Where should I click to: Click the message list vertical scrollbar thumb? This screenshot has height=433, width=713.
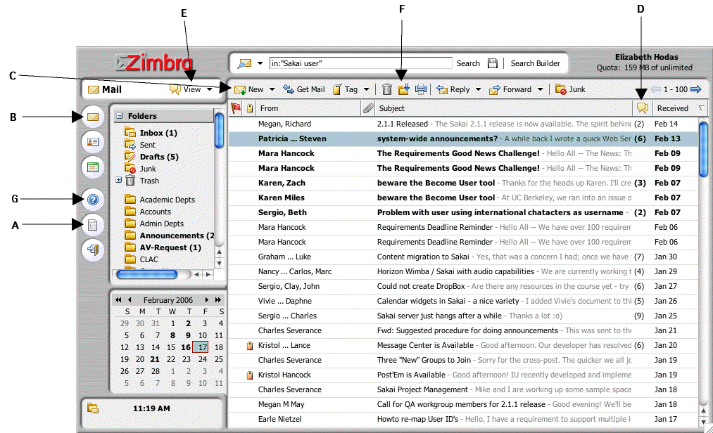point(703,148)
